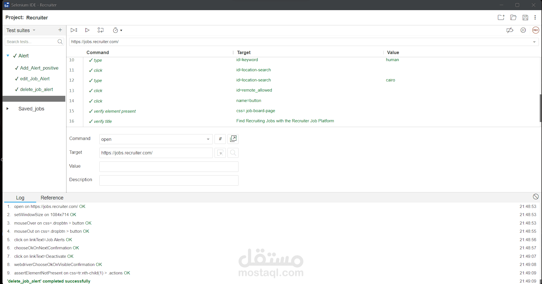Select the Alert suite name

(x=23, y=56)
